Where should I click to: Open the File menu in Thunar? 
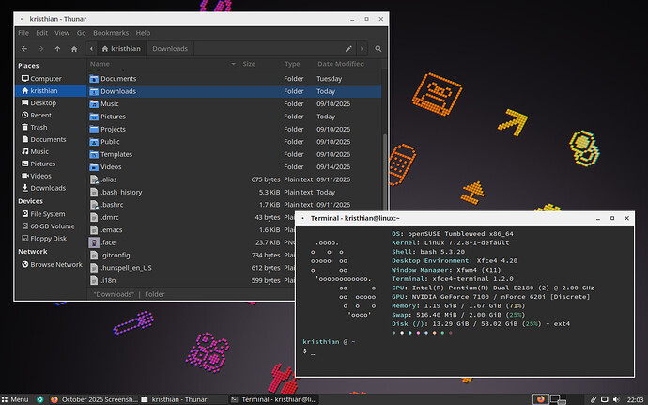pos(23,33)
